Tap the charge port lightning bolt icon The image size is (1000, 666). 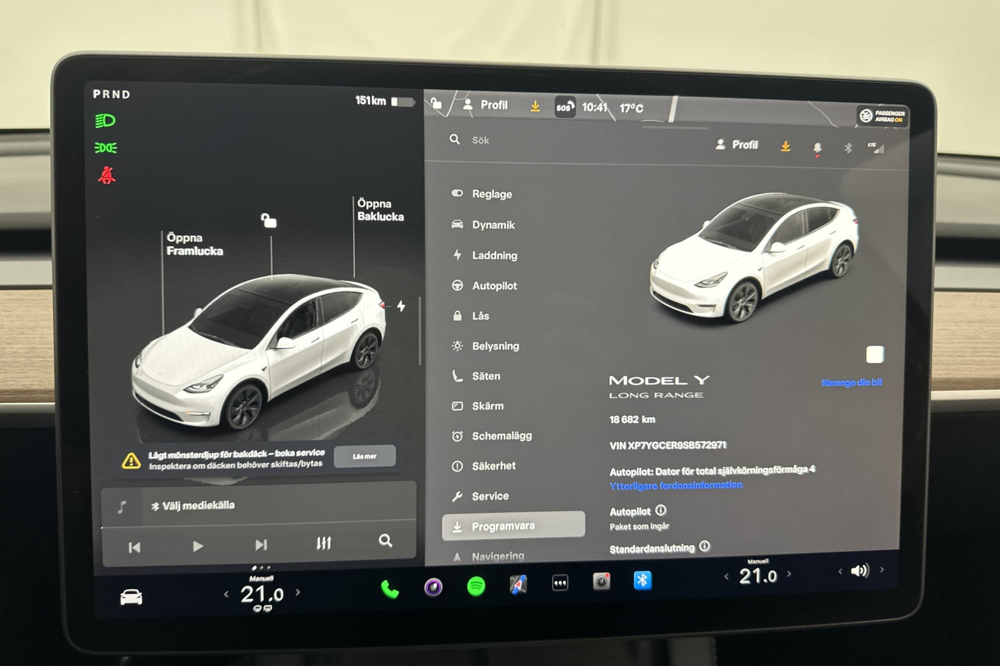(x=401, y=306)
